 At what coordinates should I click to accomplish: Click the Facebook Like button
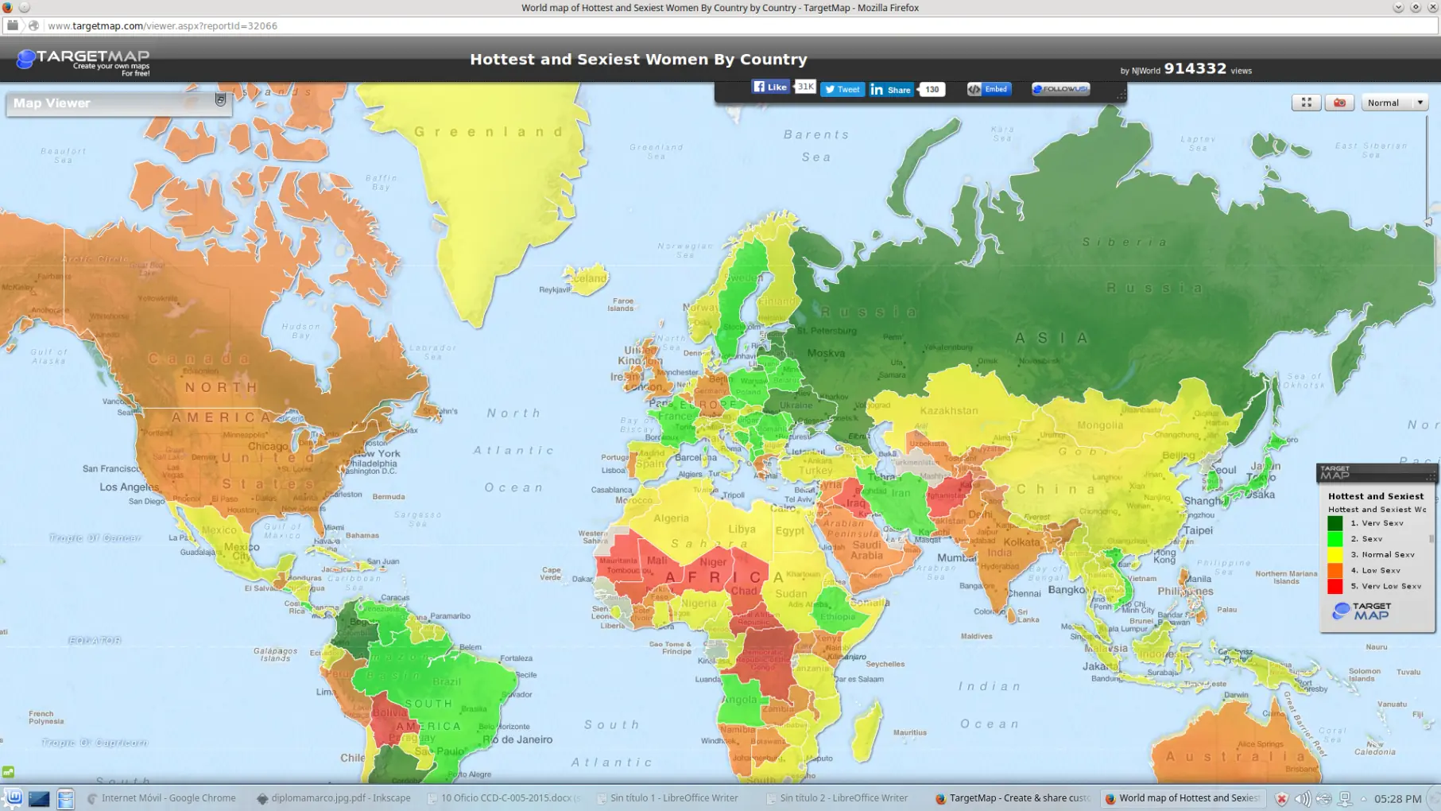tap(770, 87)
